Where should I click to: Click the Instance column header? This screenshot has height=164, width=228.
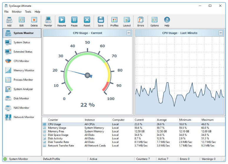tap(97, 120)
